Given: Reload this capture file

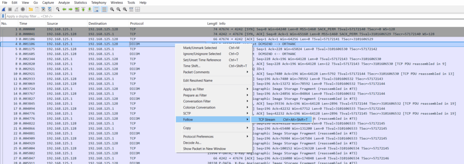Looking at the screenshot, I should (x=50, y=9).
